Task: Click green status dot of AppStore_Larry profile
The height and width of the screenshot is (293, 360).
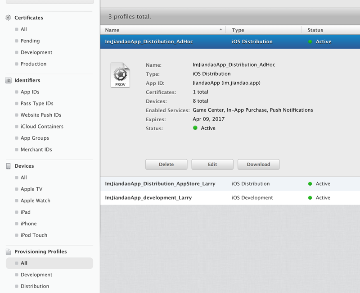Action: click(x=310, y=184)
